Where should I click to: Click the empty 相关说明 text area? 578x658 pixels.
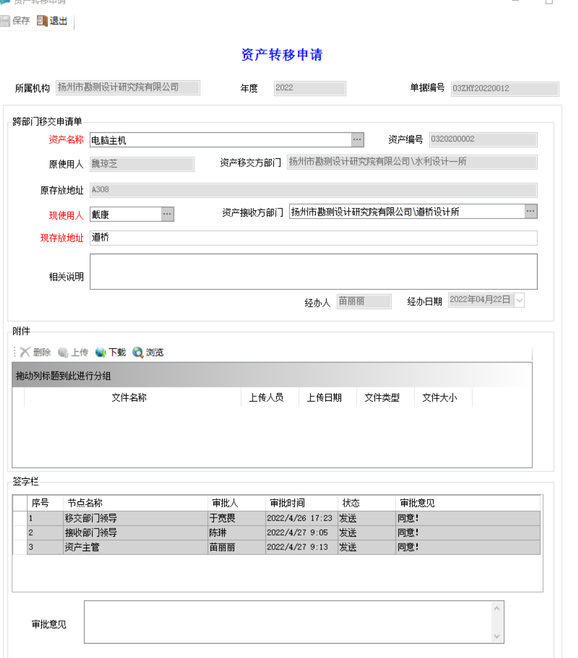313,272
